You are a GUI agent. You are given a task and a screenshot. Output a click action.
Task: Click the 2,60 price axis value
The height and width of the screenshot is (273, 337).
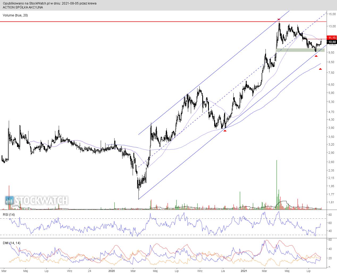pyautogui.click(x=332, y=162)
